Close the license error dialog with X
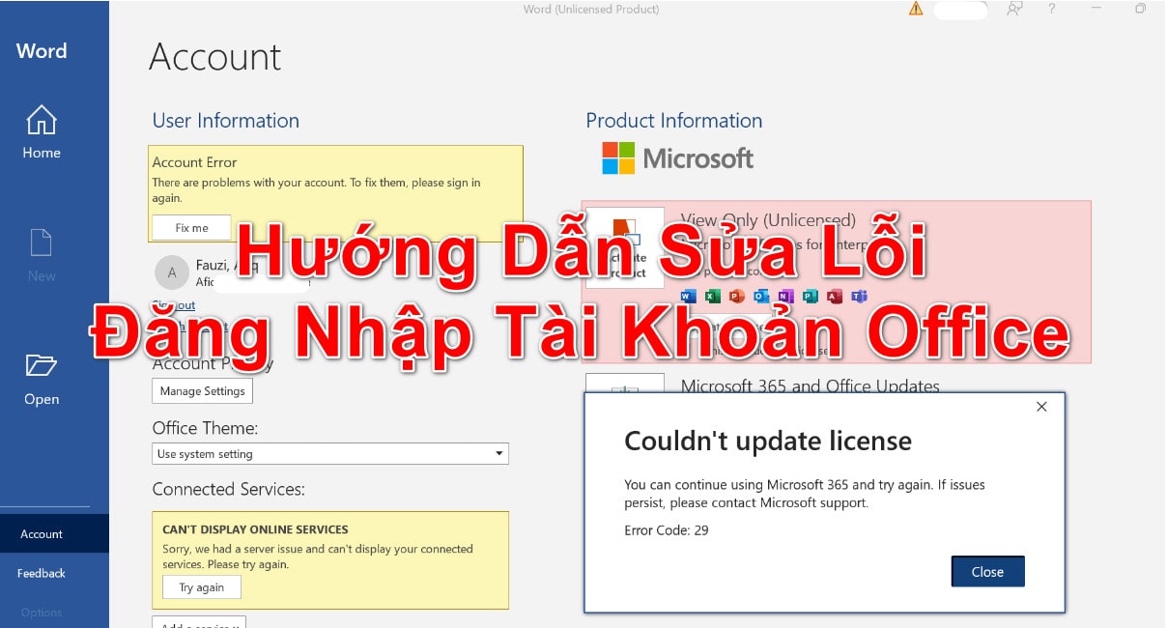Viewport: 1167px width, 628px height. [1041, 407]
